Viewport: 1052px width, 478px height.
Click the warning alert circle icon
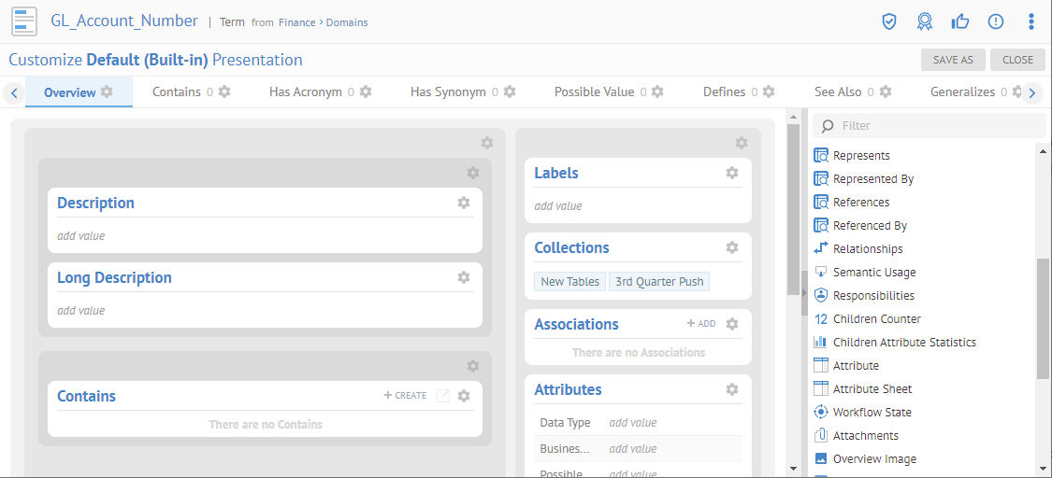tap(996, 21)
